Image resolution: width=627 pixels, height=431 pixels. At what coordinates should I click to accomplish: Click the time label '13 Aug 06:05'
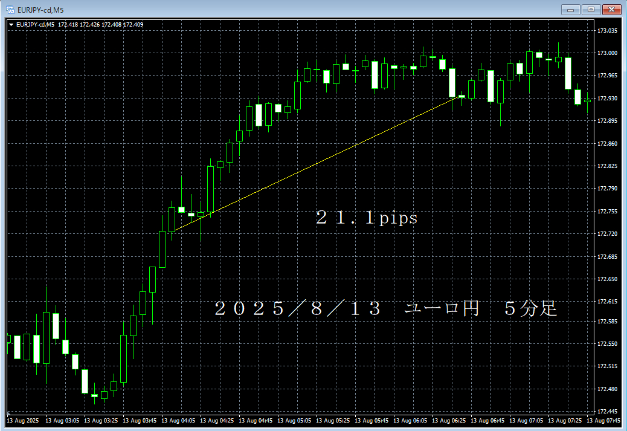(x=410, y=420)
